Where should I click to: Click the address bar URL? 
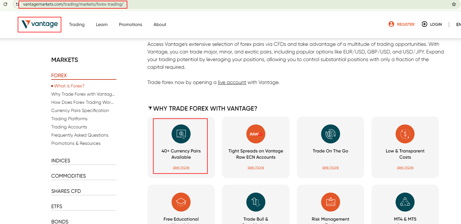(73, 4)
